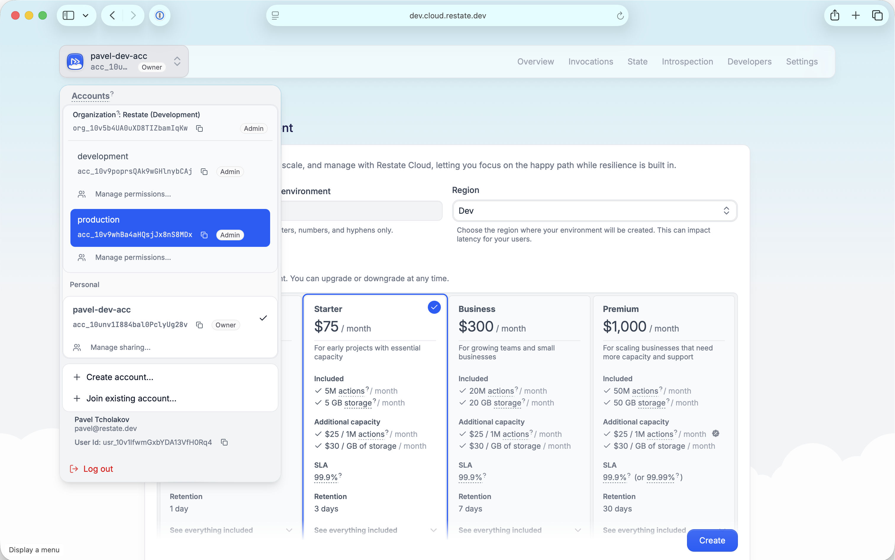Image resolution: width=895 pixels, height=560 pixels.
Task: Copy the production account ID
Action: 204,235
